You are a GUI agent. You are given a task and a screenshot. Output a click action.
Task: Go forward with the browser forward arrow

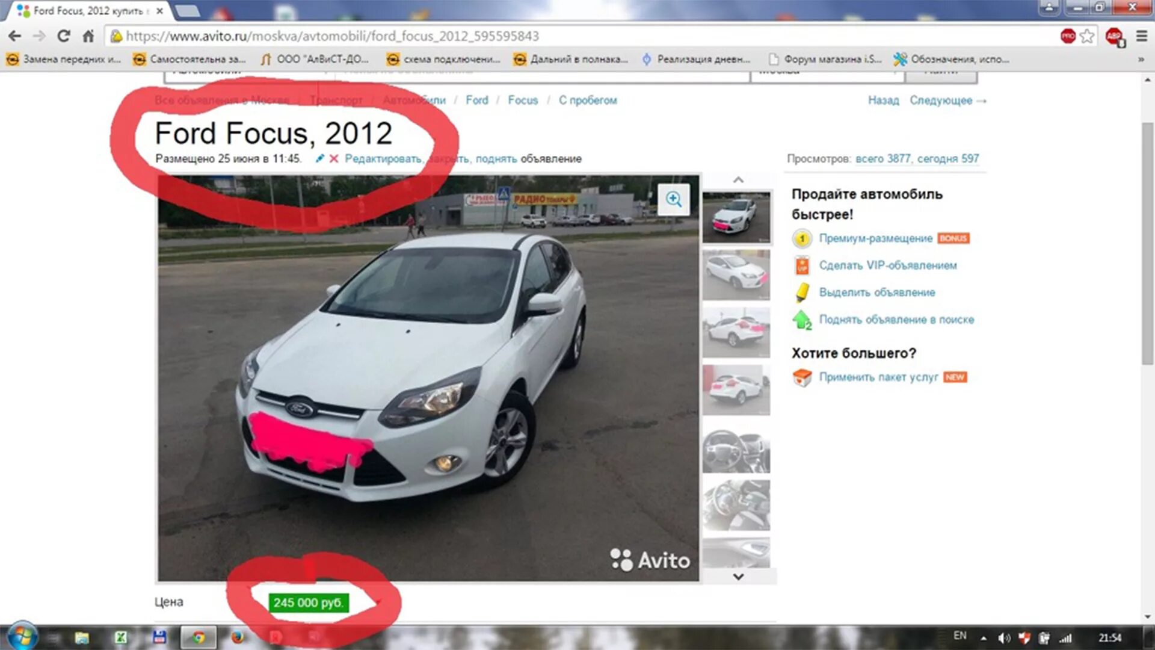(x=39, y=36)
